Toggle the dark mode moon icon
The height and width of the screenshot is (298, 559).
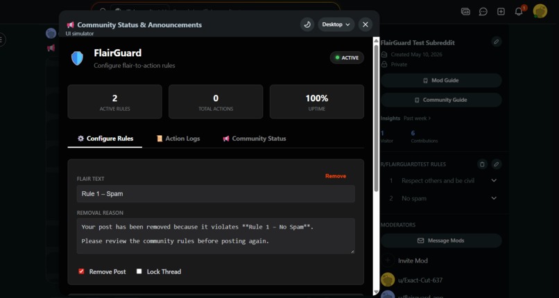[307, 24]
